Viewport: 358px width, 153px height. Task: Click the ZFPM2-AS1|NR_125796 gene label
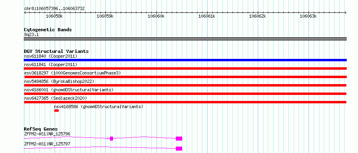[47, 134]
